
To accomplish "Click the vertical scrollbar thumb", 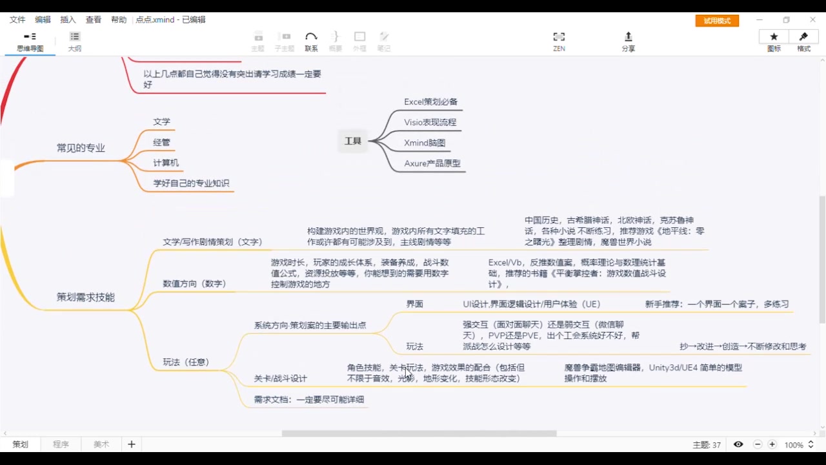I will 821,260.
